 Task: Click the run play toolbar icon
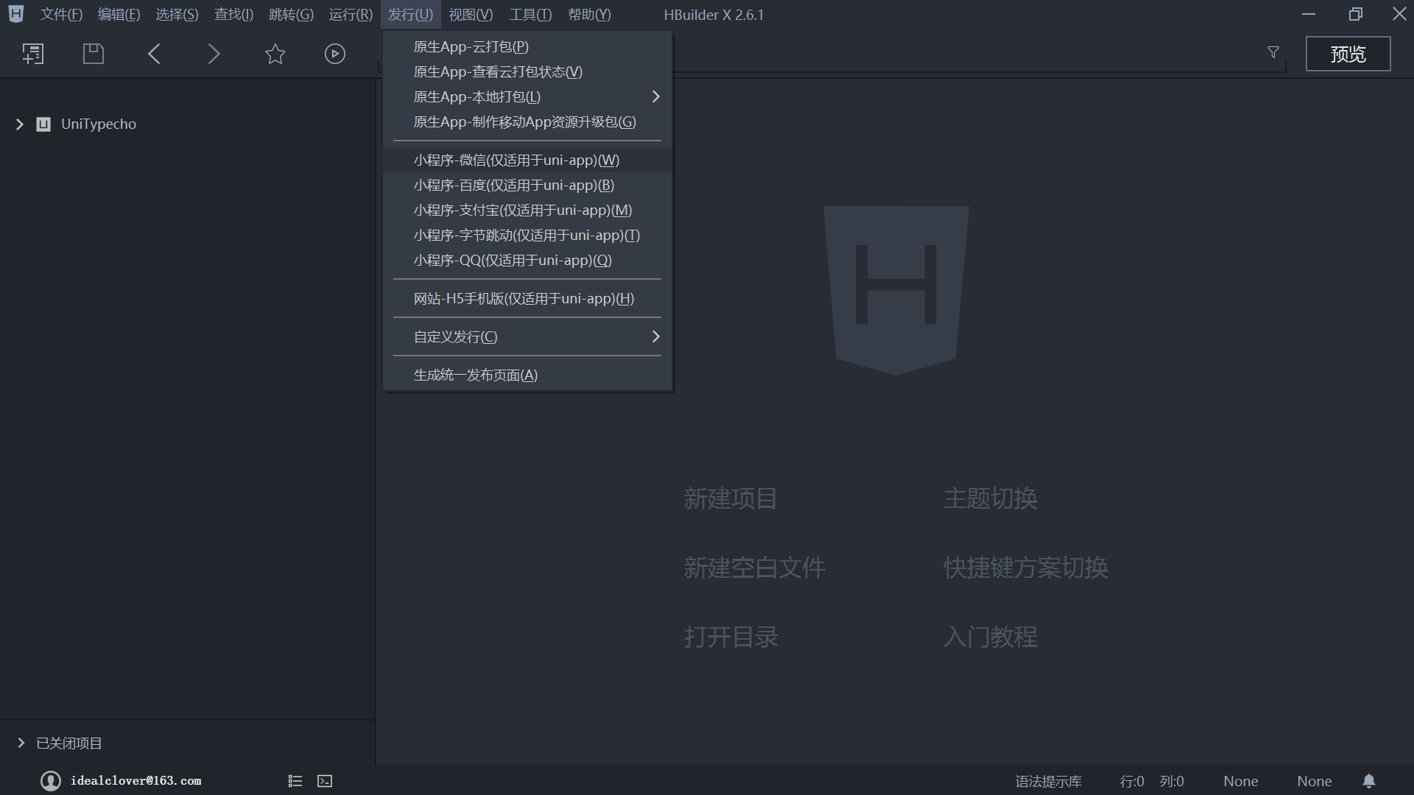pyautogui.click(x=335, y=54)
